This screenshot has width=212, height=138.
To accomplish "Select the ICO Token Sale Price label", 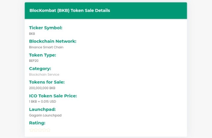I will 53,96.
